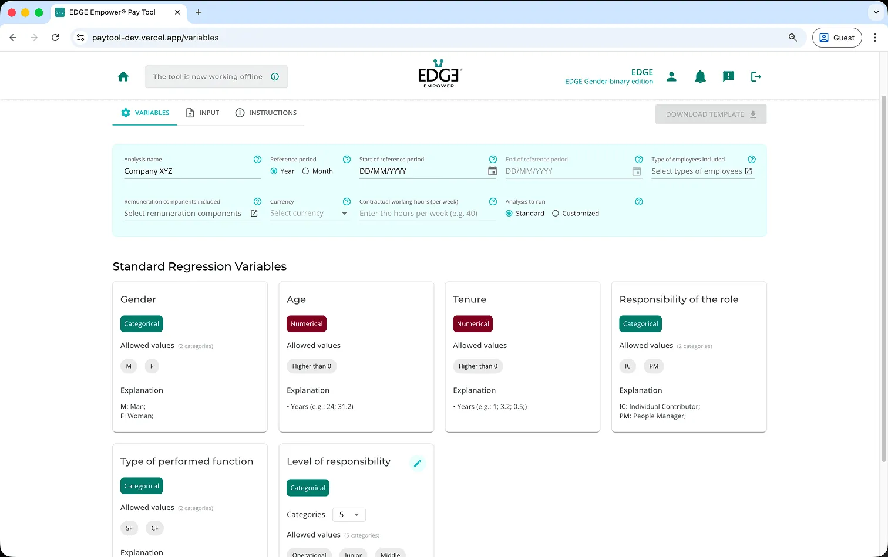Go back in browser history
The image size is (888, 557).
click(x=13, y=38)
